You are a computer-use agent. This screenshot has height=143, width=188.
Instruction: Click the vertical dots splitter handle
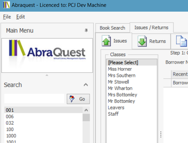pyautogui.click(x=161, y=134)
